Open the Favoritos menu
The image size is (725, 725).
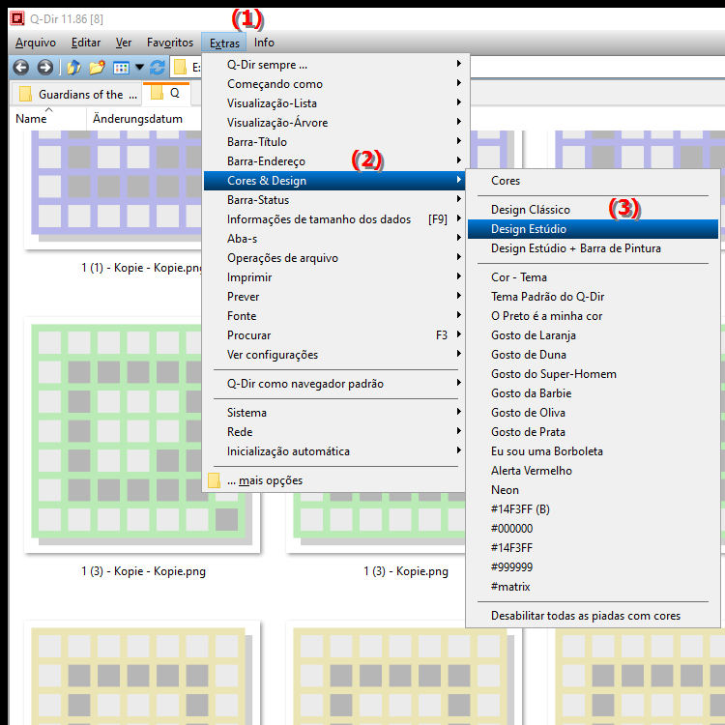tap(170, 43)
